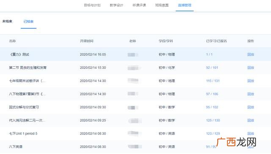Click 回放 in the 七年级期末试卷评讲 row
The image size is (271, 154).
251,81
